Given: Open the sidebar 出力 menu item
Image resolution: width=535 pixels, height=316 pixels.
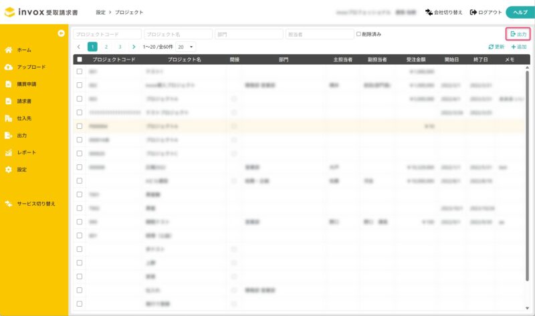Looking at the screenshot, I should coord(15,136).
